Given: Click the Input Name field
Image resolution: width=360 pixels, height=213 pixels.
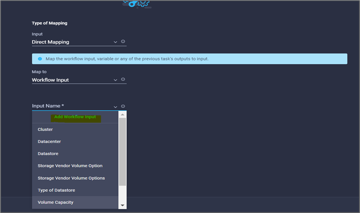Looking at the screenshot, I should 79,106.
